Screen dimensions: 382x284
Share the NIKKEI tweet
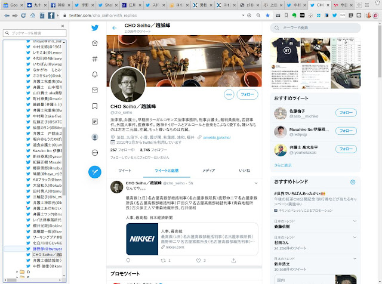coord(233,261)
